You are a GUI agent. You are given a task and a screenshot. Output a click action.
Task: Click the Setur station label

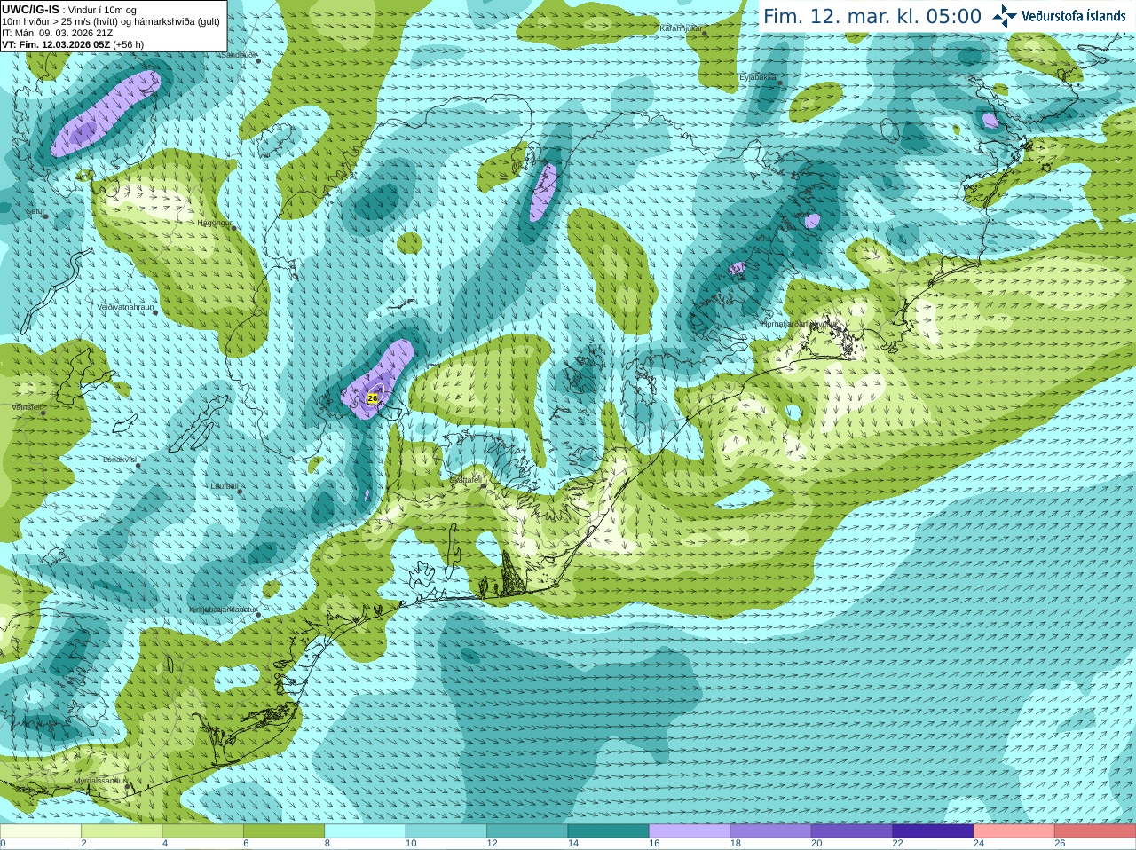pyautogui.click(x=35, y=212)
